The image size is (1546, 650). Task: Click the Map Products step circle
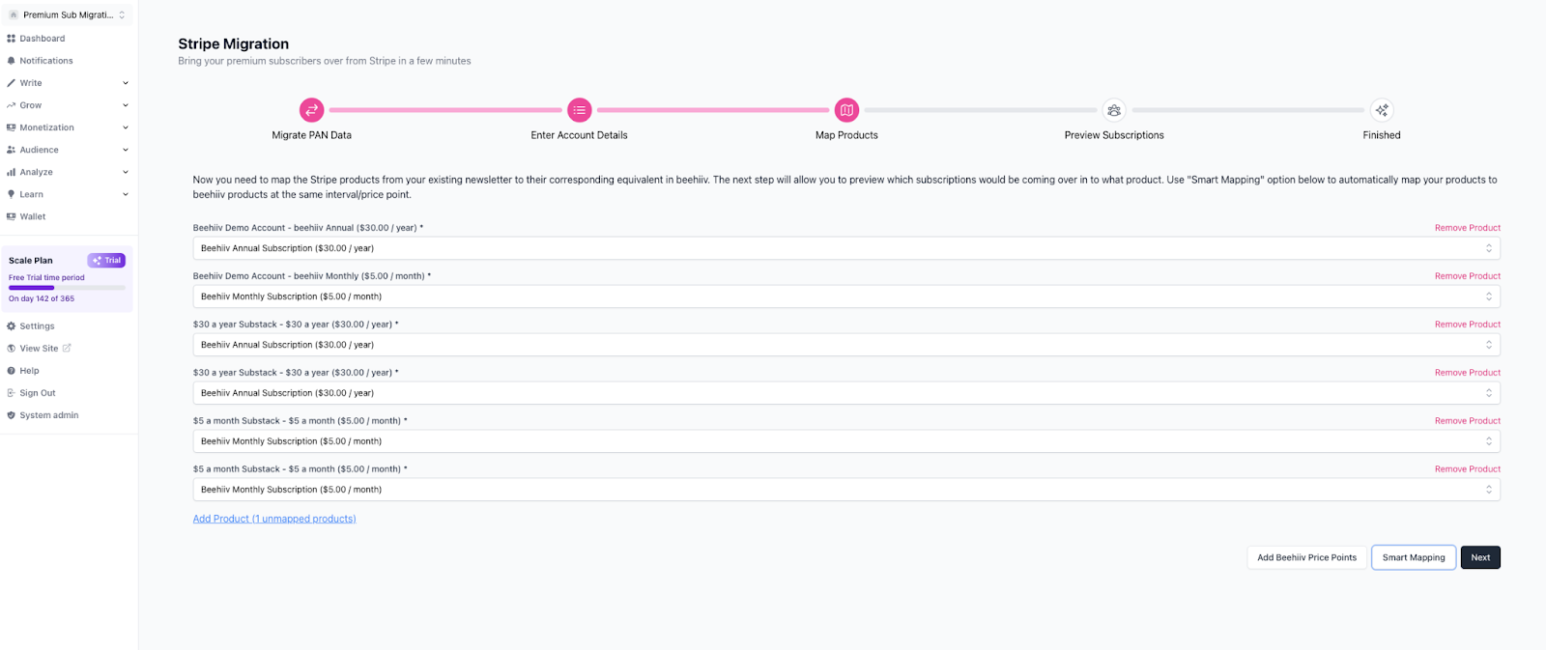pos(846,110)
